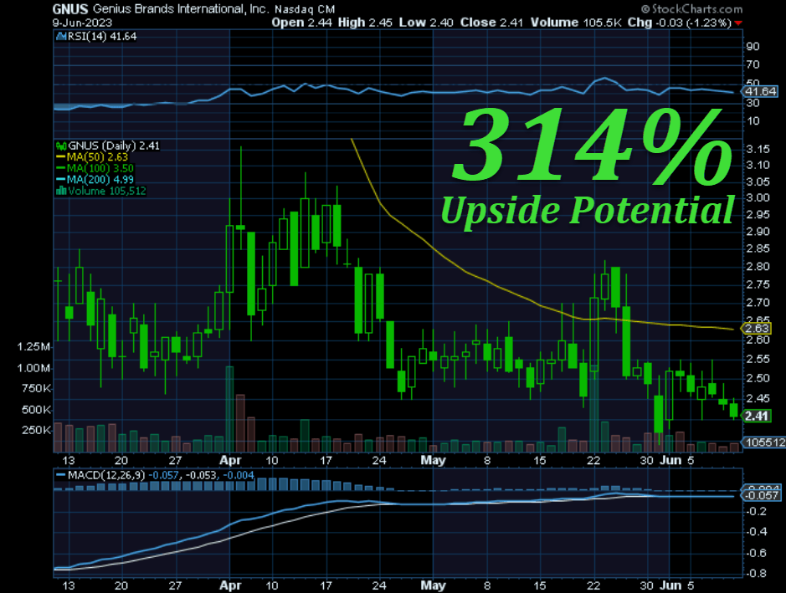Viewport: 786px width, 593px height.
Task: Click the "GNUS (Daily) 2.41" legend entry
Action: (114, 146)
